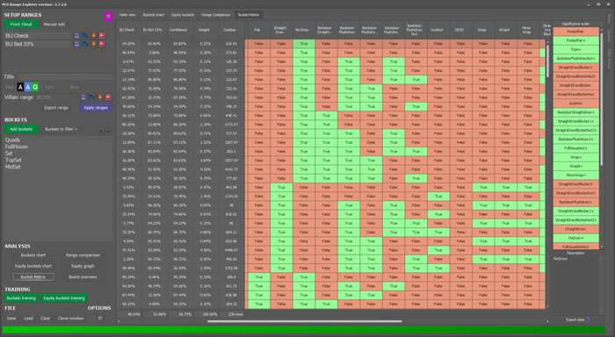Image resolution: width=615 pixels, height=337 pixels.
Task: Switch to the Range Comparison tab
Action: tap(216, 15)
